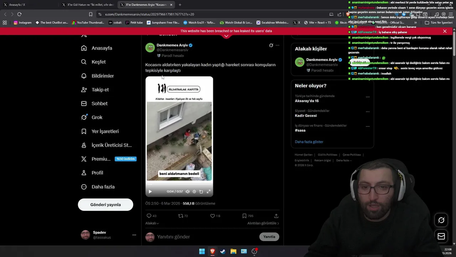The image size is (456, 257).
Task: Expand Daha fazla footer menu
Action: coord(344,161)
